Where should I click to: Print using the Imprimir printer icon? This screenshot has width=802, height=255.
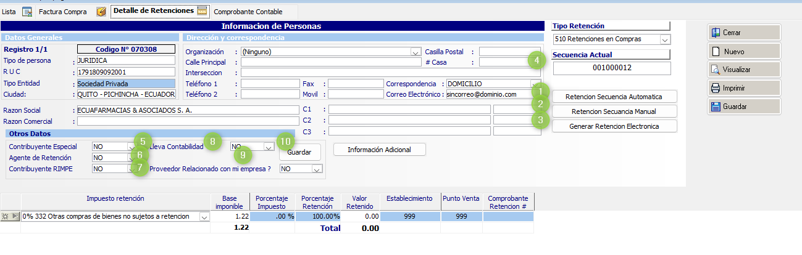point(716,88)
